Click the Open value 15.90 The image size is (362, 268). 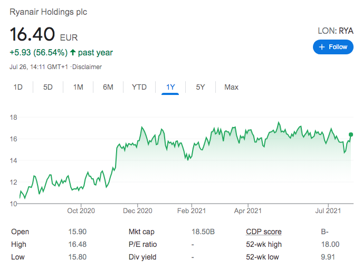[x=78, y=232]
